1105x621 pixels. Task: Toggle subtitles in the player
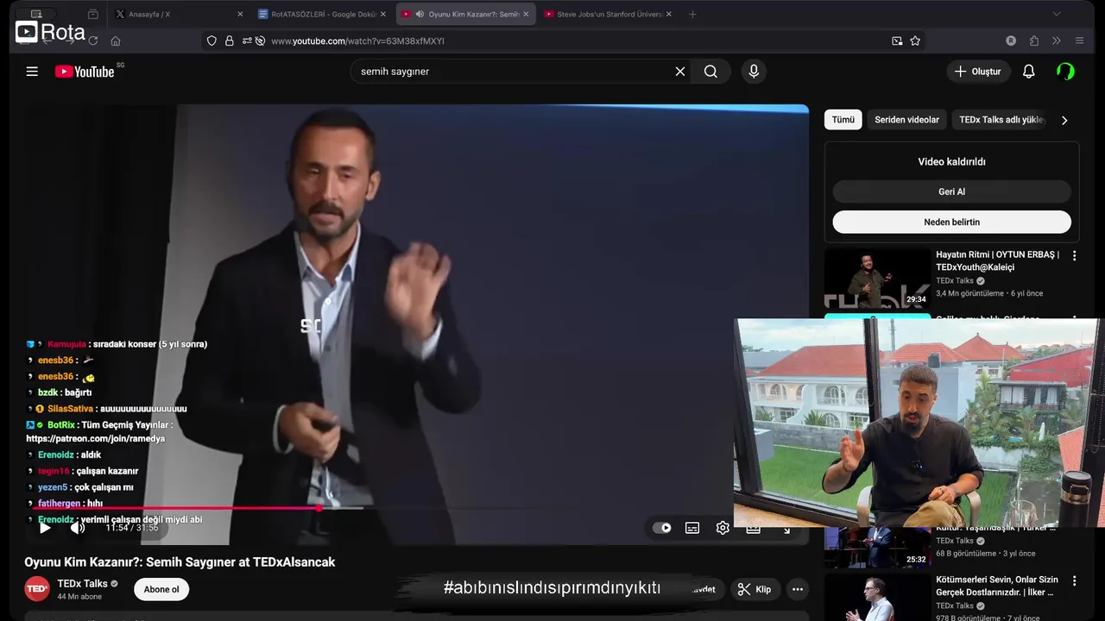tap(692, 528)
